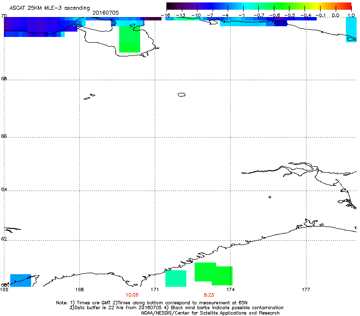This screenshot has height=316, width=360.
Task: Click the red 8:23 time label
Action: pos(209,295)
